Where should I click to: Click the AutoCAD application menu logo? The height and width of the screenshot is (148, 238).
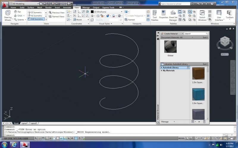coord(4,5)
